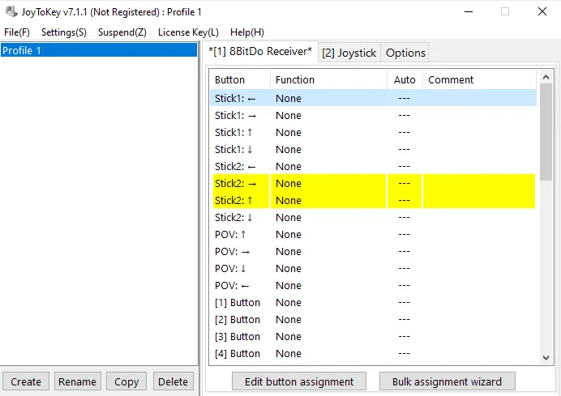Switch to the Options tab
This screenshot has width=561, height=396.
[x=405, y=53]
